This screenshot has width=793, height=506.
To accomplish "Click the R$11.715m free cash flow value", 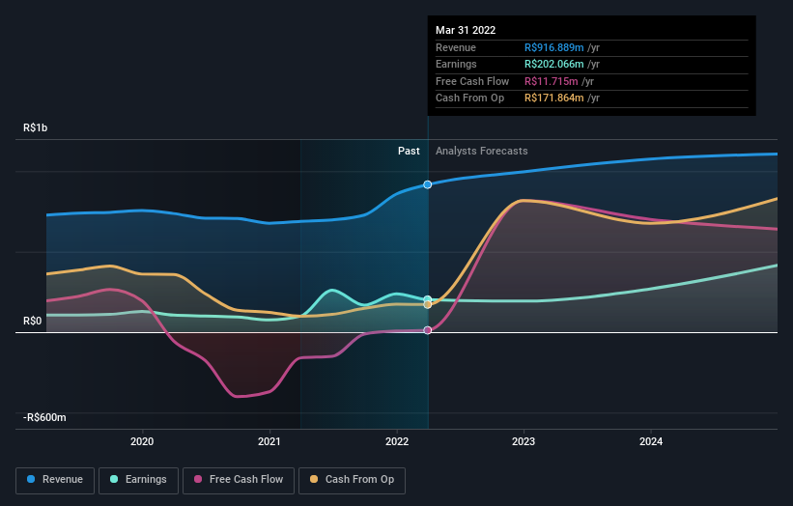I will pos(551,81).
